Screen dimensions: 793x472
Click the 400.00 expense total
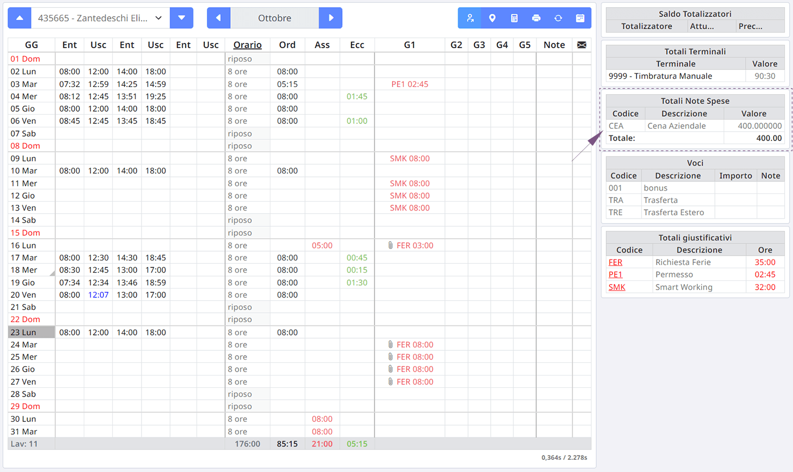[x=769, y=138]
